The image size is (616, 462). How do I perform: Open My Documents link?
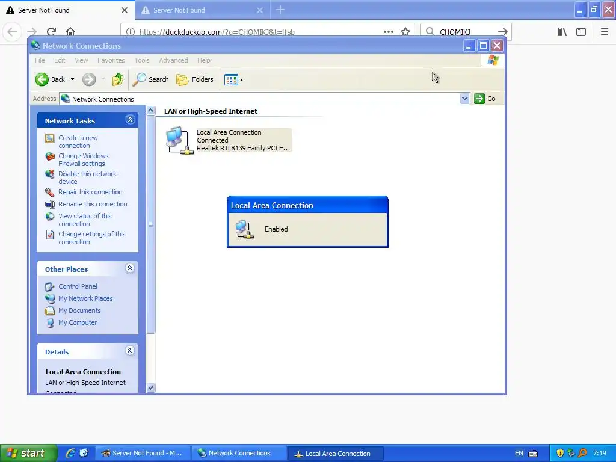point(80,310)
